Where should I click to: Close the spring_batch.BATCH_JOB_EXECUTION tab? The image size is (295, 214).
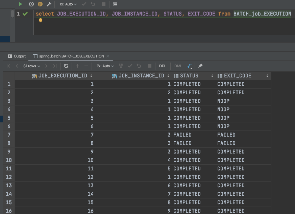click(108, 56)
